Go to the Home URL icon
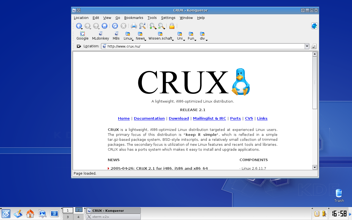 pyautogui.click(x=105, y=26)
